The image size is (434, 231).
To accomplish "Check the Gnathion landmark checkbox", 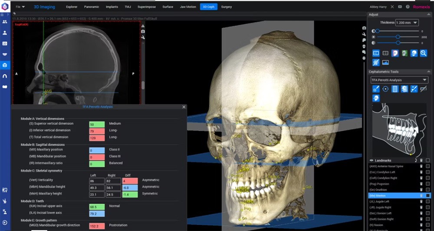I will [x=428, y=189].
